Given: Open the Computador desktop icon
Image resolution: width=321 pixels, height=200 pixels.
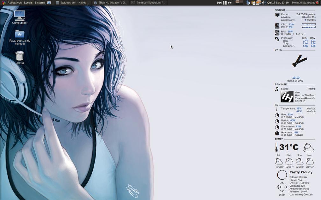Looking at the screenshot, I should [x=20, y=17].
